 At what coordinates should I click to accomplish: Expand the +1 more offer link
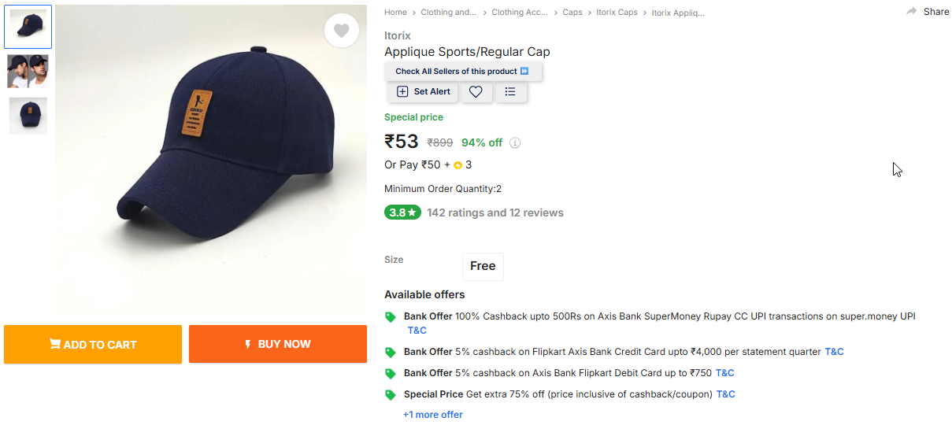pos(433,415)
